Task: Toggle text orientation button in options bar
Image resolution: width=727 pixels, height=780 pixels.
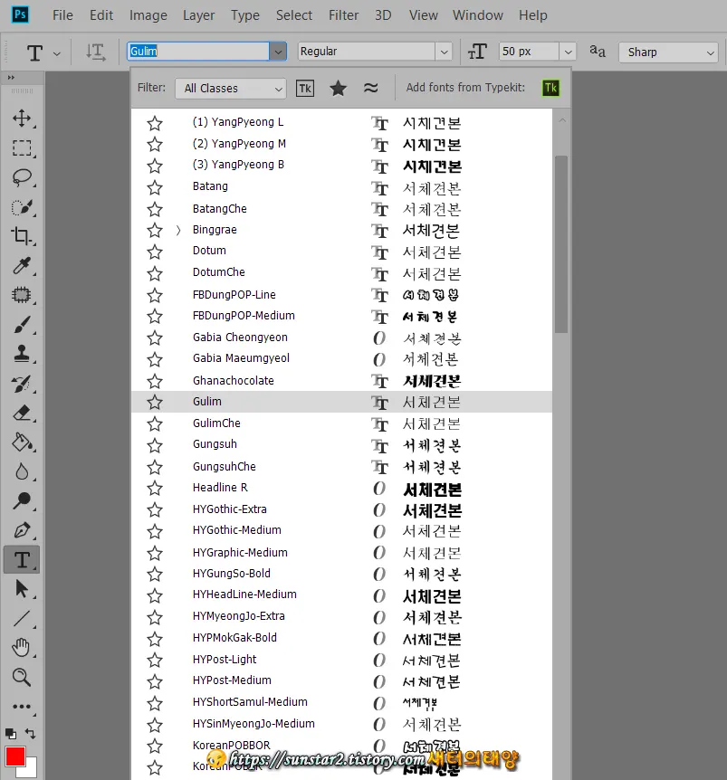Action: tap(95, 52)
